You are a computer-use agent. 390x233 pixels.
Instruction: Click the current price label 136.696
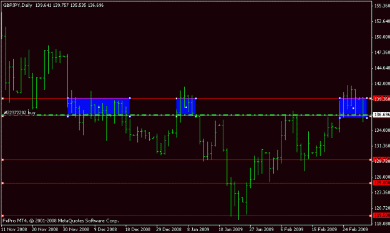pyautogui.click(x=381, y=114)
